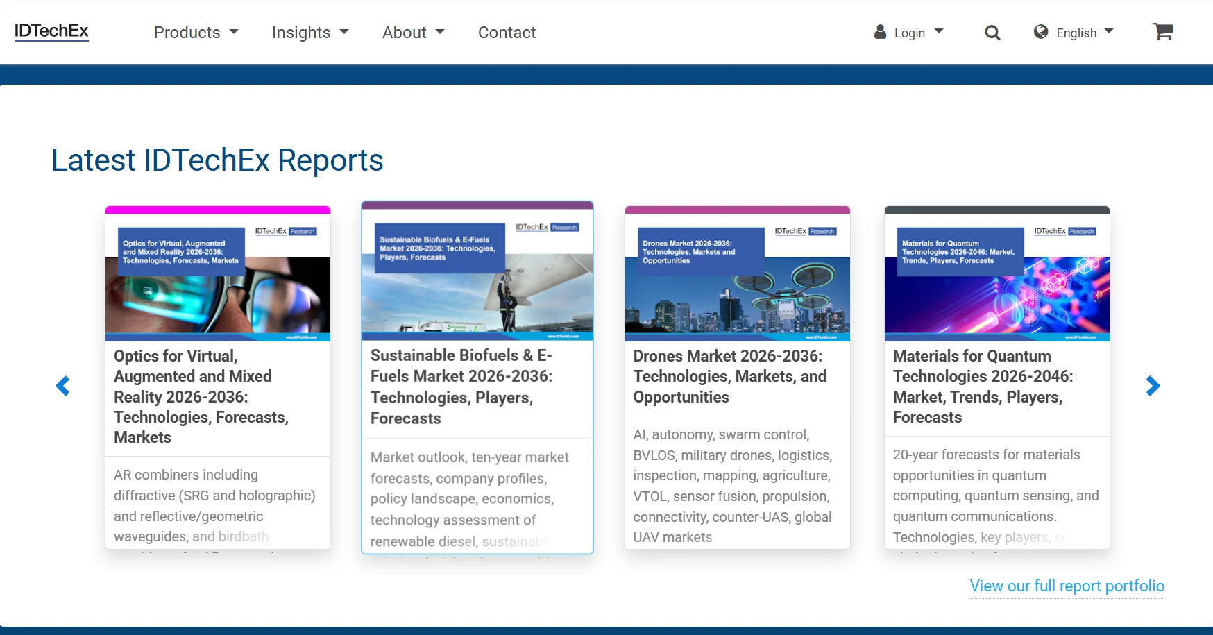Expand the About dropdown menu
The width and height of the screenshot is (1213, 635).
point(413,33)
